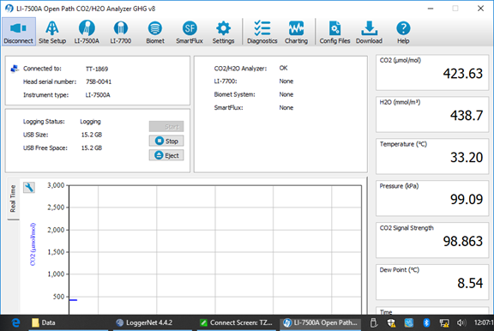Click the Temperature value 33.20
The height and width of the screenshot is (331, 494).
click(x=467, y=158)
